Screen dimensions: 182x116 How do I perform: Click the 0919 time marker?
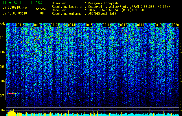[x=158, y=25]
